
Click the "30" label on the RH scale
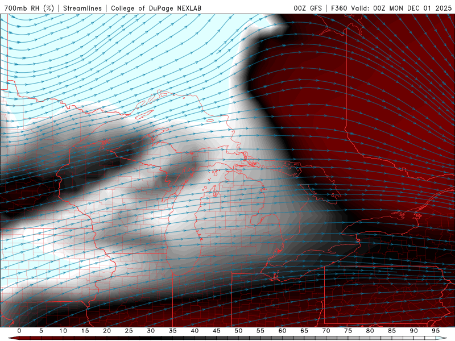coord(151,331)
